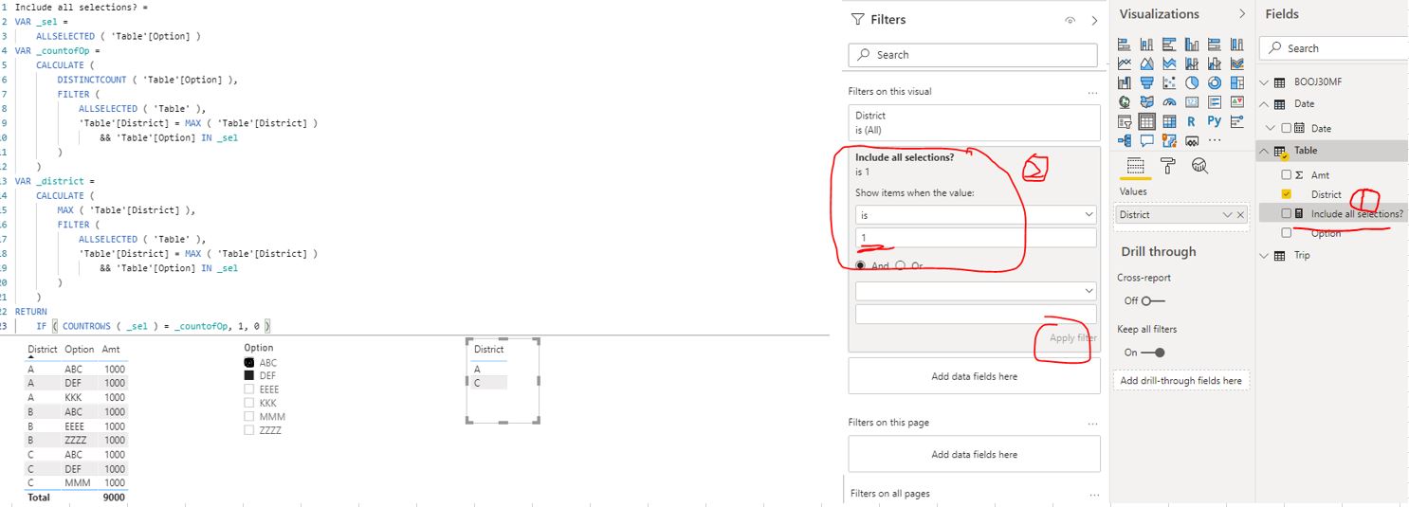
Task: Select the scatter chart visualization
Action: click(1169, 82)
